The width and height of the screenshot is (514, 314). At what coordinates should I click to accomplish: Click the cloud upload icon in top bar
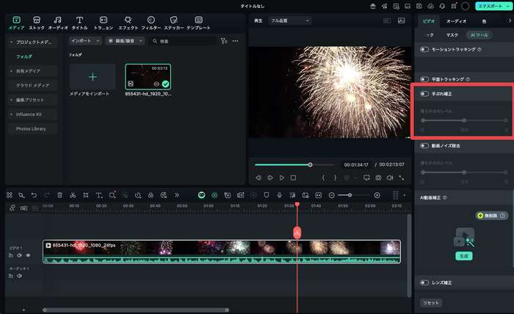coord(430,6)
